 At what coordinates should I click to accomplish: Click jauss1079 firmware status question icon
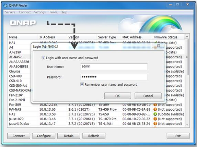tap(155, 119)
